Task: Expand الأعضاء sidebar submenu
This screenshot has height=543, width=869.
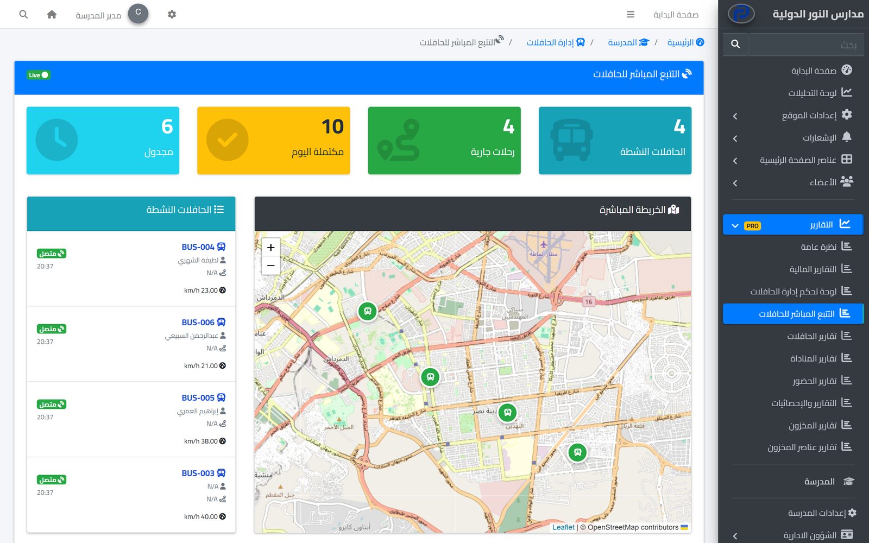Action: pyautogui.click(x=793, y=182)
